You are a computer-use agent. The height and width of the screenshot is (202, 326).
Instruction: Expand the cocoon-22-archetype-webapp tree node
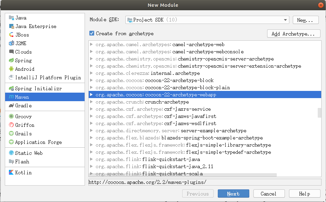91,95
